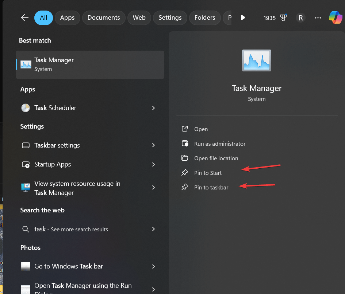Expand Taskbar settings chevron
The width and height of the screenshot is (345, 294).
[x=153, y=145]
